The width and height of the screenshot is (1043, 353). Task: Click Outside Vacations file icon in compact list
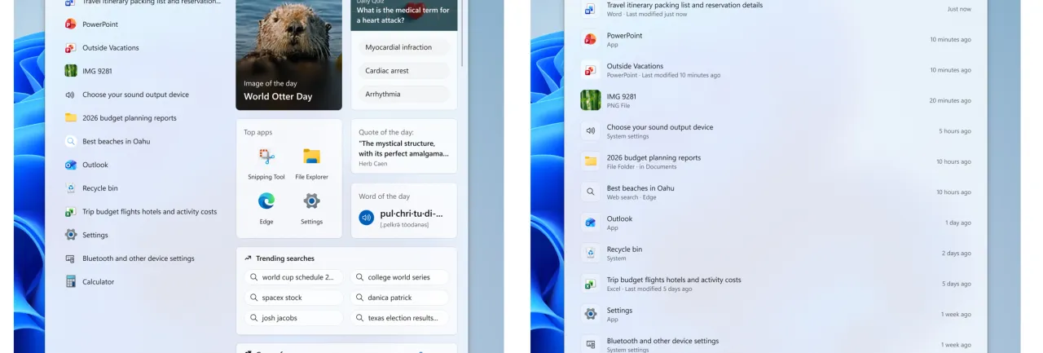click(71, 47)
